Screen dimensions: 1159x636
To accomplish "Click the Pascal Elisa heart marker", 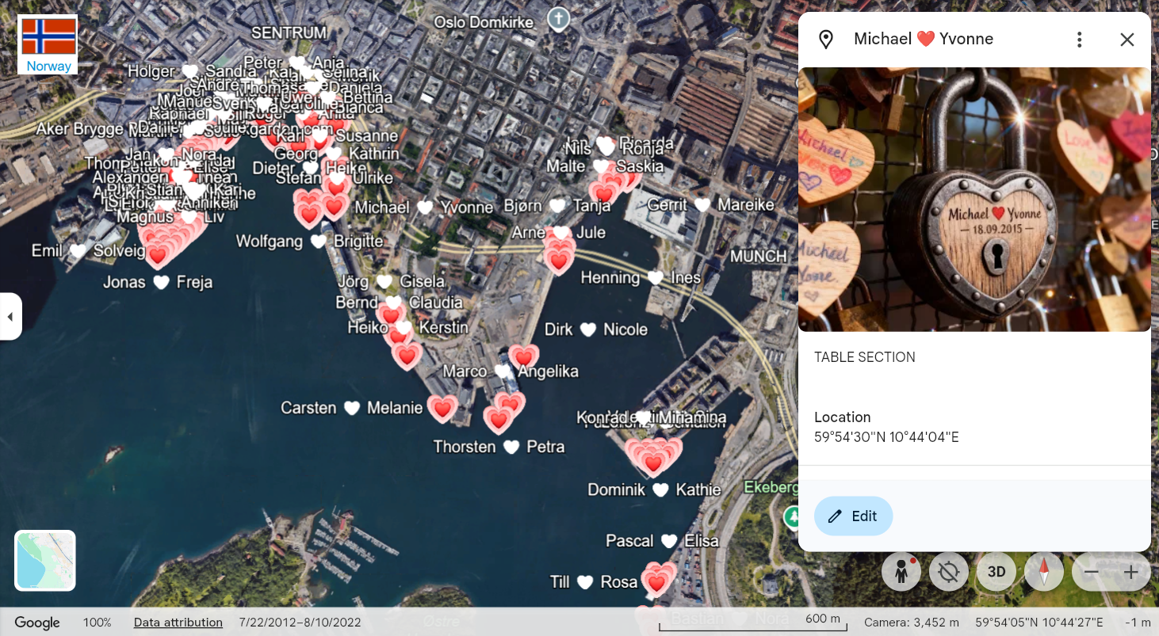I will [x=669, y=542].
